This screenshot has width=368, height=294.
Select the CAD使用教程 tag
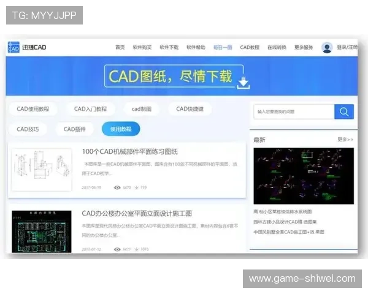(33, 109)
